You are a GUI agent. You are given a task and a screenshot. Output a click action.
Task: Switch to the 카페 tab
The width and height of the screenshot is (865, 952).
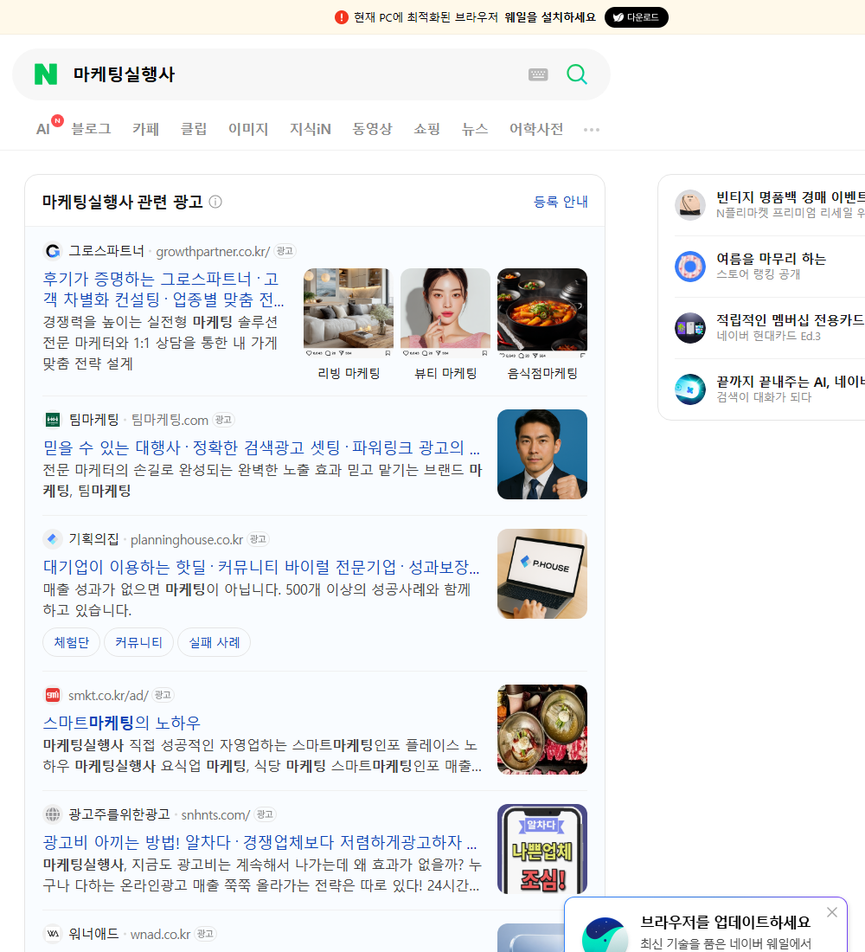[145, 129]
